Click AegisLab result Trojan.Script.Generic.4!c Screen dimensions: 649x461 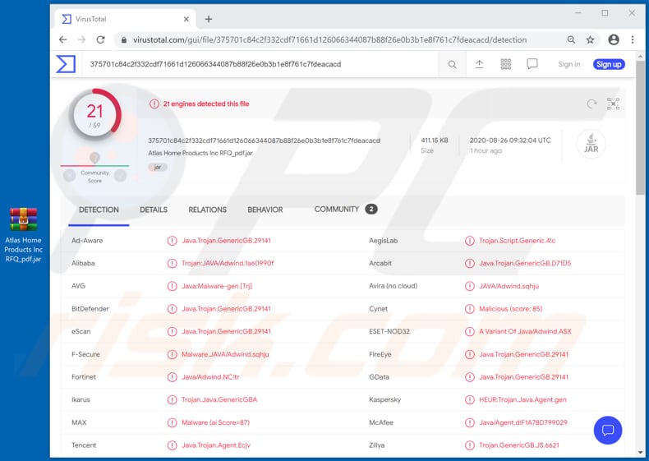point(518,241)
